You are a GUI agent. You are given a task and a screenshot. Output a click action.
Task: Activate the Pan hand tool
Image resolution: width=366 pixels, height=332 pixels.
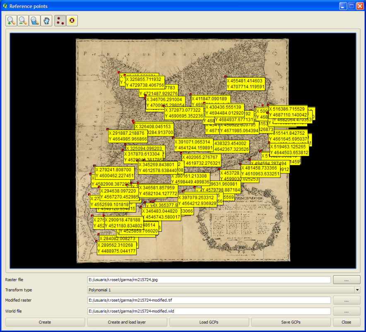pyautogui.click(x=46, y=21)
